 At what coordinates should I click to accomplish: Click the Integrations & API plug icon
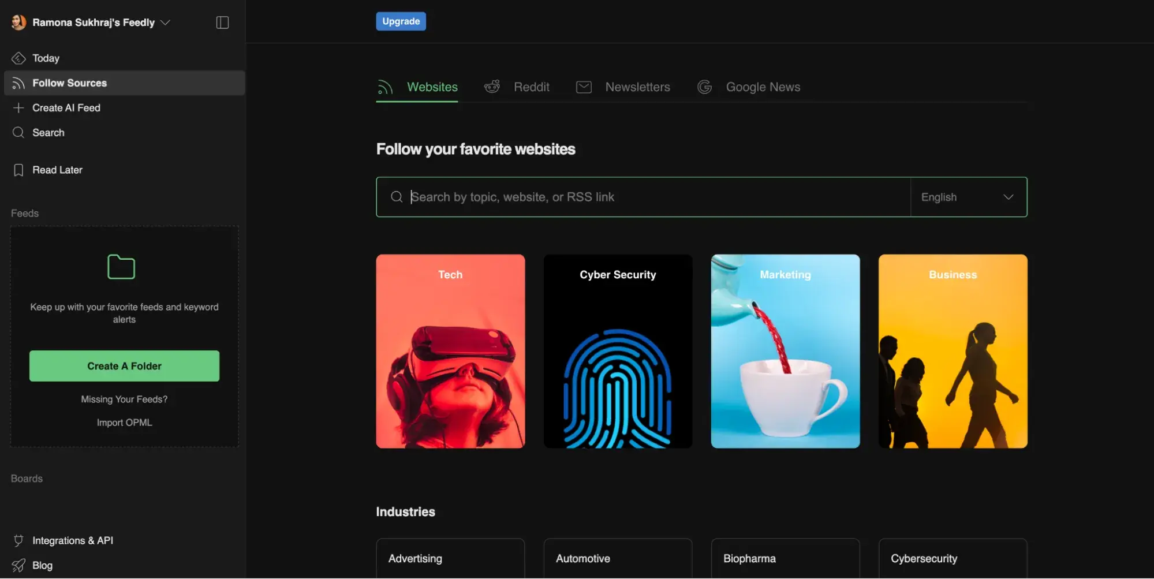click(18, 541)
